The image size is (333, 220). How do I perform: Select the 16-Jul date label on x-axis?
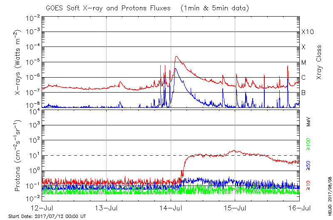coord(298,208)
